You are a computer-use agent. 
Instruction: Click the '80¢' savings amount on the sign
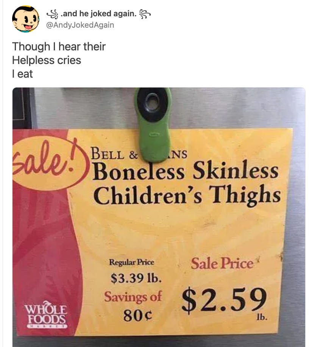(138, 315)
